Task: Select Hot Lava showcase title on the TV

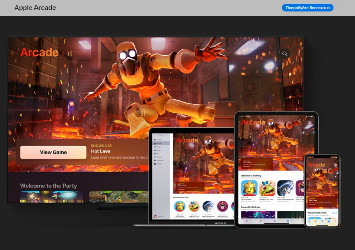Action: [100, 151]
